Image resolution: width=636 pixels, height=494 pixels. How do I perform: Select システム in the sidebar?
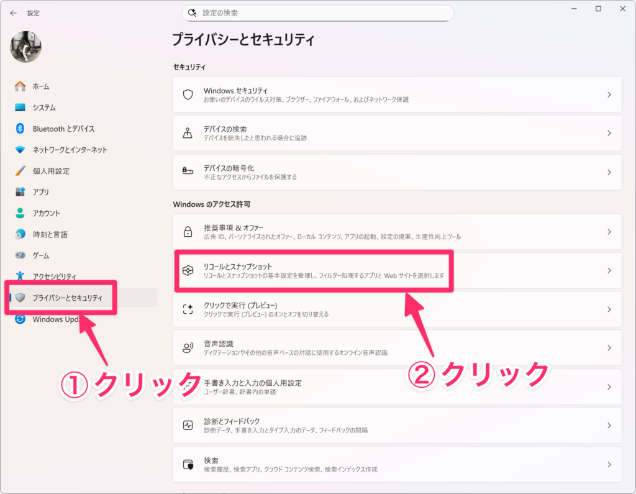(x=83, y=107)
